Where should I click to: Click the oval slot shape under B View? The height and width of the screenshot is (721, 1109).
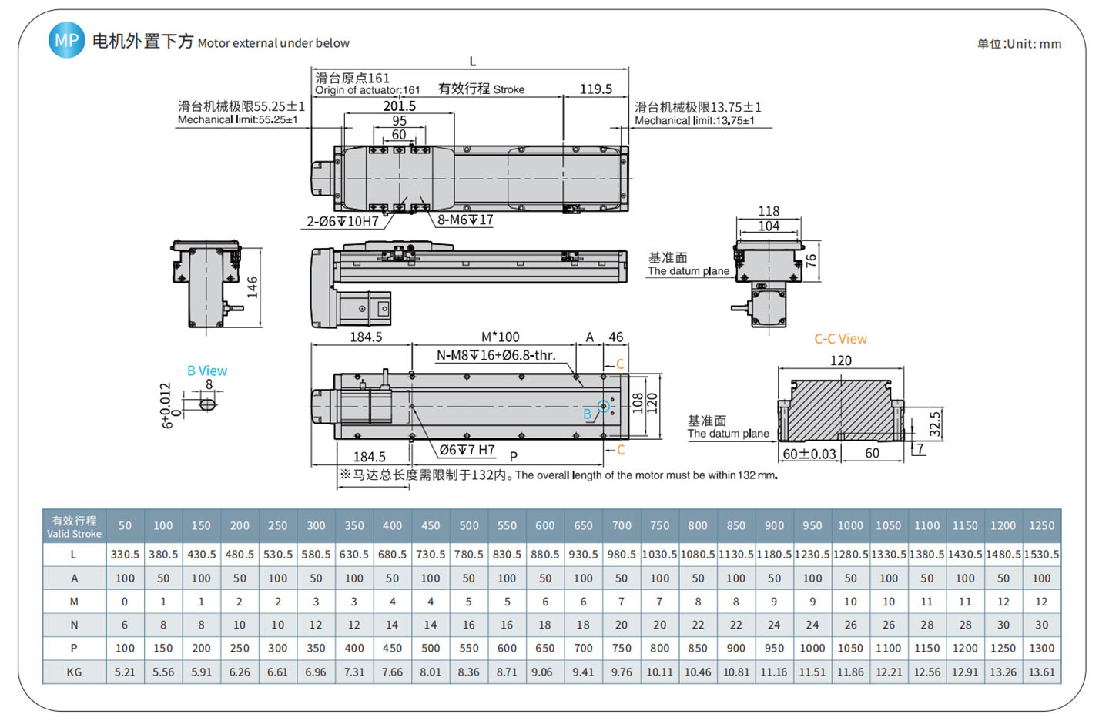tap(208, 403)
